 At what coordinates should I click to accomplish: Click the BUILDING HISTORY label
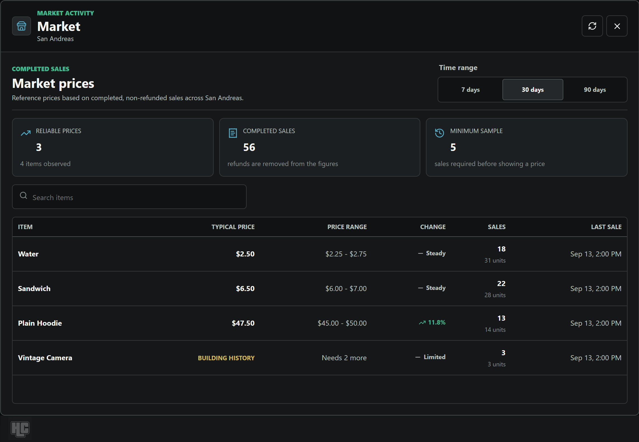(x=226, y=358)
